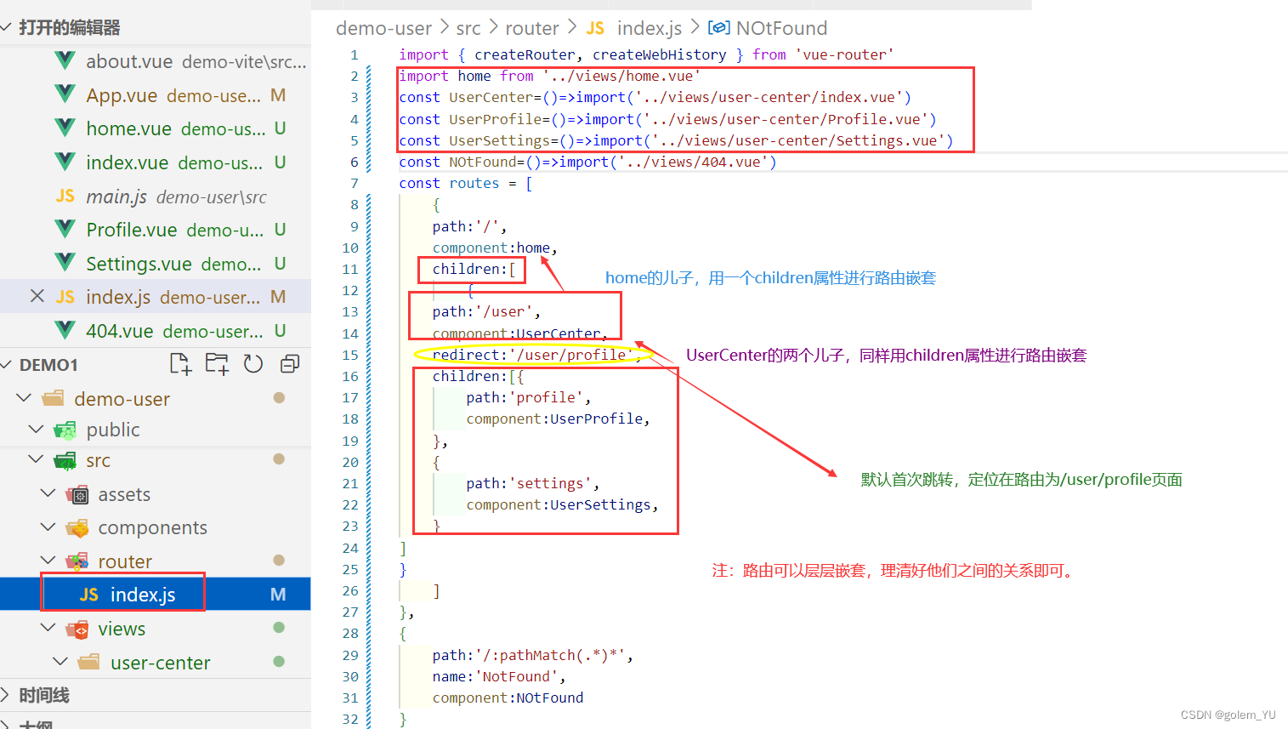Click the New File icon in DEMO1 explorer

[x=180, y=363]
